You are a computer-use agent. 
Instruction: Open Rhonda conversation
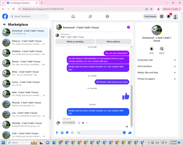click(25, 104)
